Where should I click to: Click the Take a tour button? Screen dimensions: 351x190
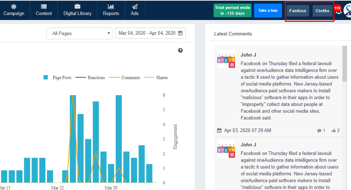coord(268,11)
